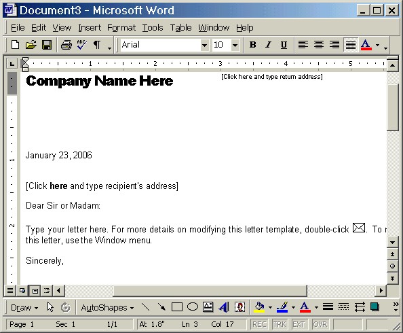Toggle Italic formatting
Image resolution: width=403 pixels, height=333 pixels.
click(x=268, y=45)
